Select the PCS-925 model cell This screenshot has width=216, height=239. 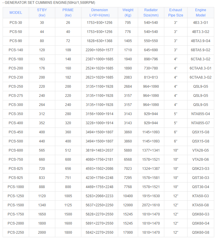(x=16, y=178)
